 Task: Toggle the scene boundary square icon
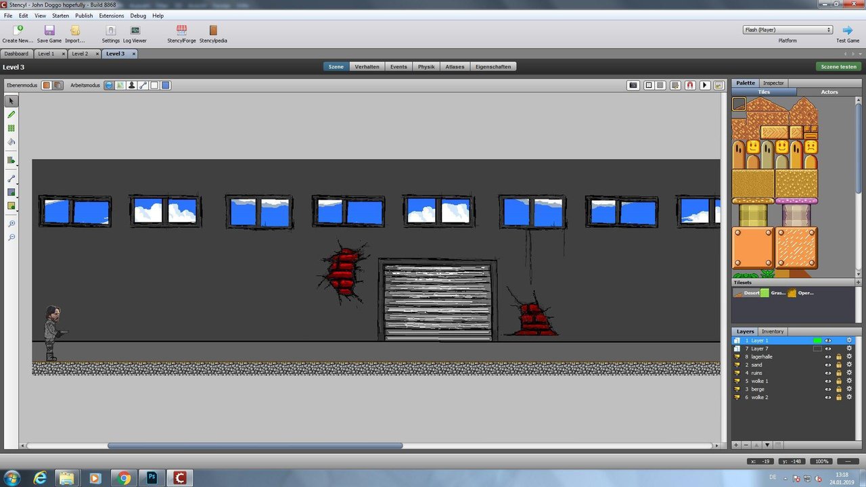pos(649,85)
